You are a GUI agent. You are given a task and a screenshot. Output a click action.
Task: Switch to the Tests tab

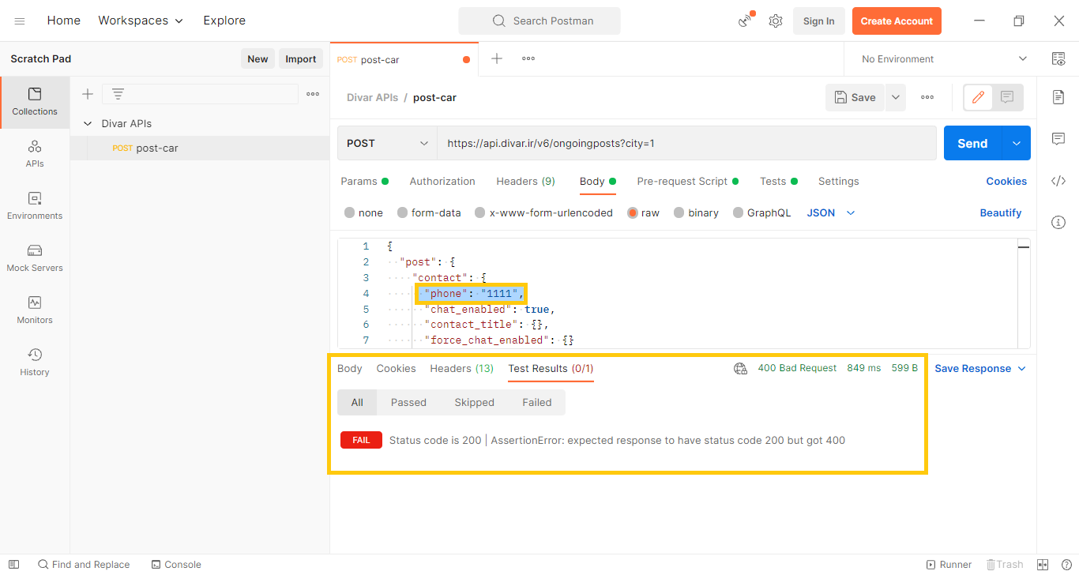778,181
